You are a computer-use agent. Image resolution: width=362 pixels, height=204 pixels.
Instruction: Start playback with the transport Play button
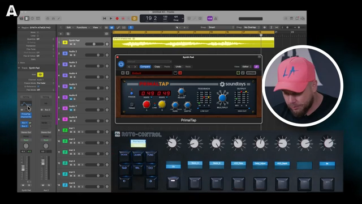(x=111, y=19)
